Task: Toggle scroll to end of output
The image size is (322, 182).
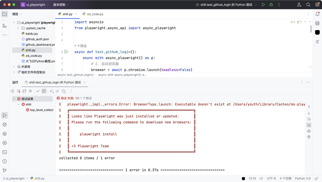Action: coord(309,125)
